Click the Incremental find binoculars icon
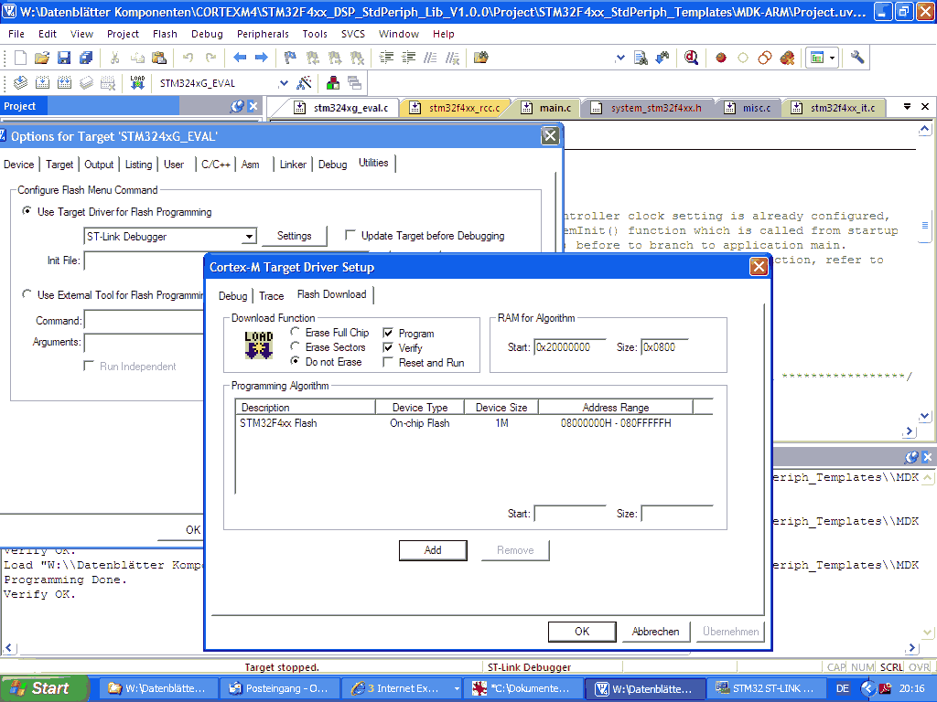Screen dimensions: 937x702 click(x=662, y=58)
